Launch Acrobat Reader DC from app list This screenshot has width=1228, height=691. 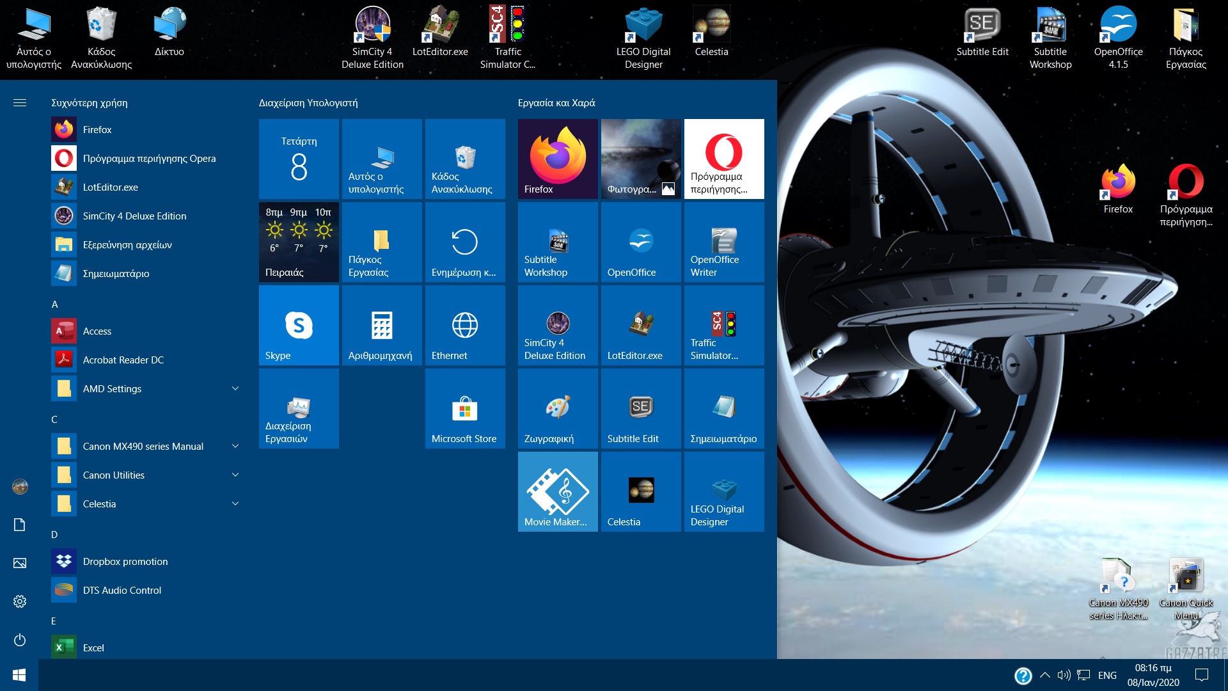coord(147,360)
